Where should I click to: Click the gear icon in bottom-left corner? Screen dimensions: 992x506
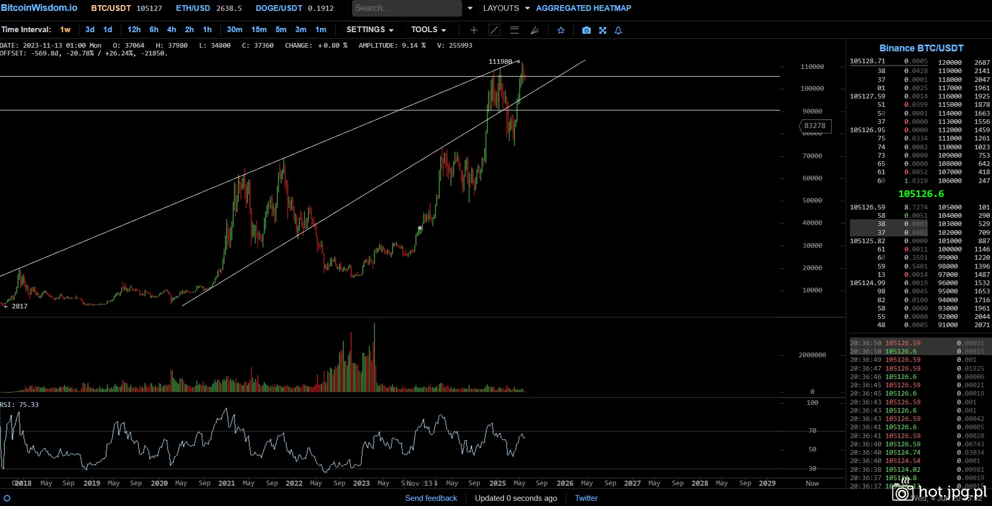point(7,498)
